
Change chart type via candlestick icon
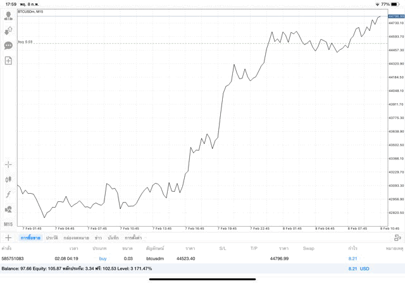click(x=8, y=179)
